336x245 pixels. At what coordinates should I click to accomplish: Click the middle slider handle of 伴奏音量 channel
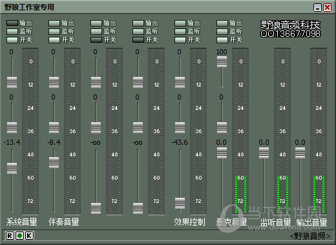(x=54, y=127)
